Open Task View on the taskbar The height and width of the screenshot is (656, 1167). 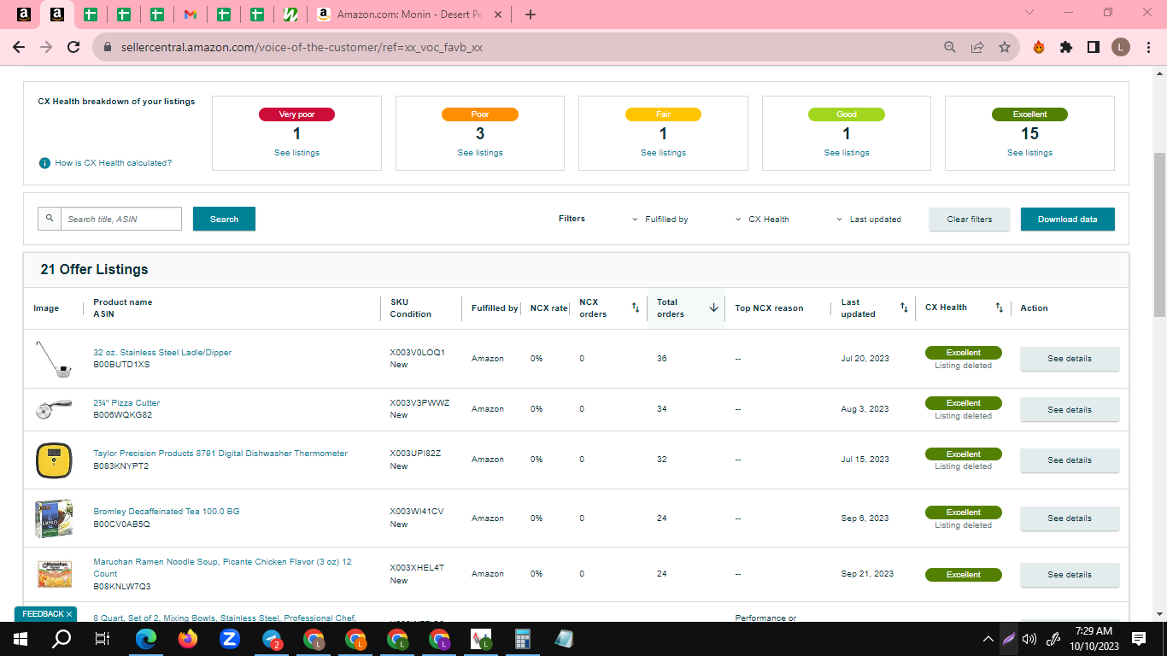click(x=103, y=638)
